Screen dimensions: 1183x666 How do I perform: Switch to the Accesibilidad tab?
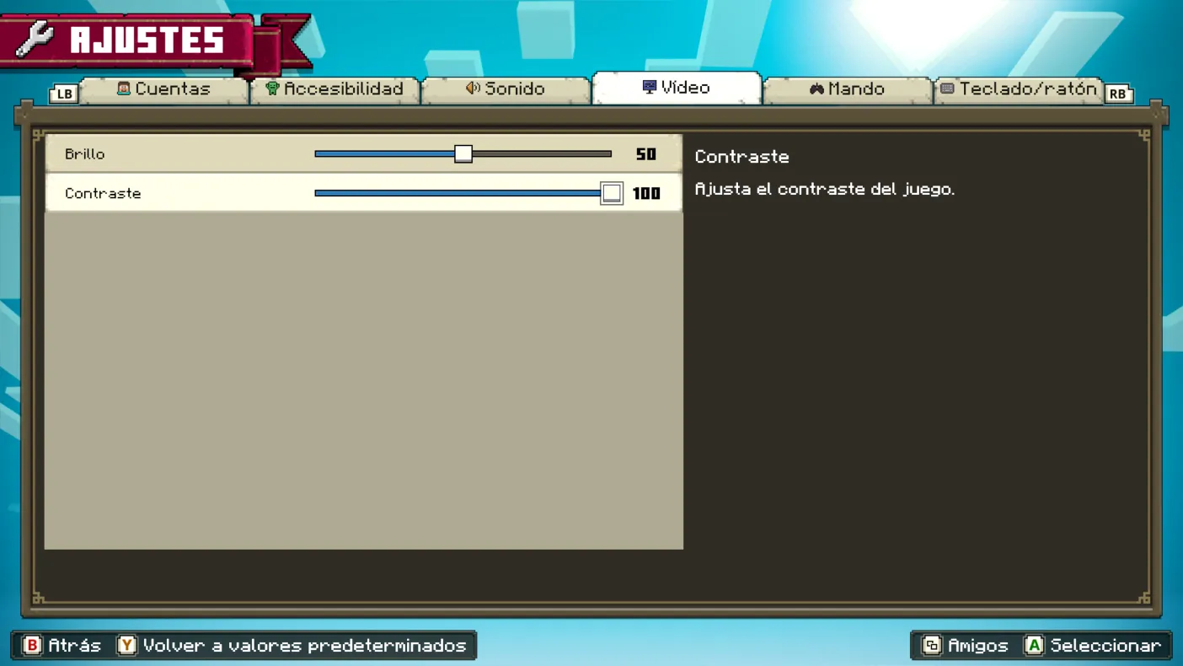[335, 89]
